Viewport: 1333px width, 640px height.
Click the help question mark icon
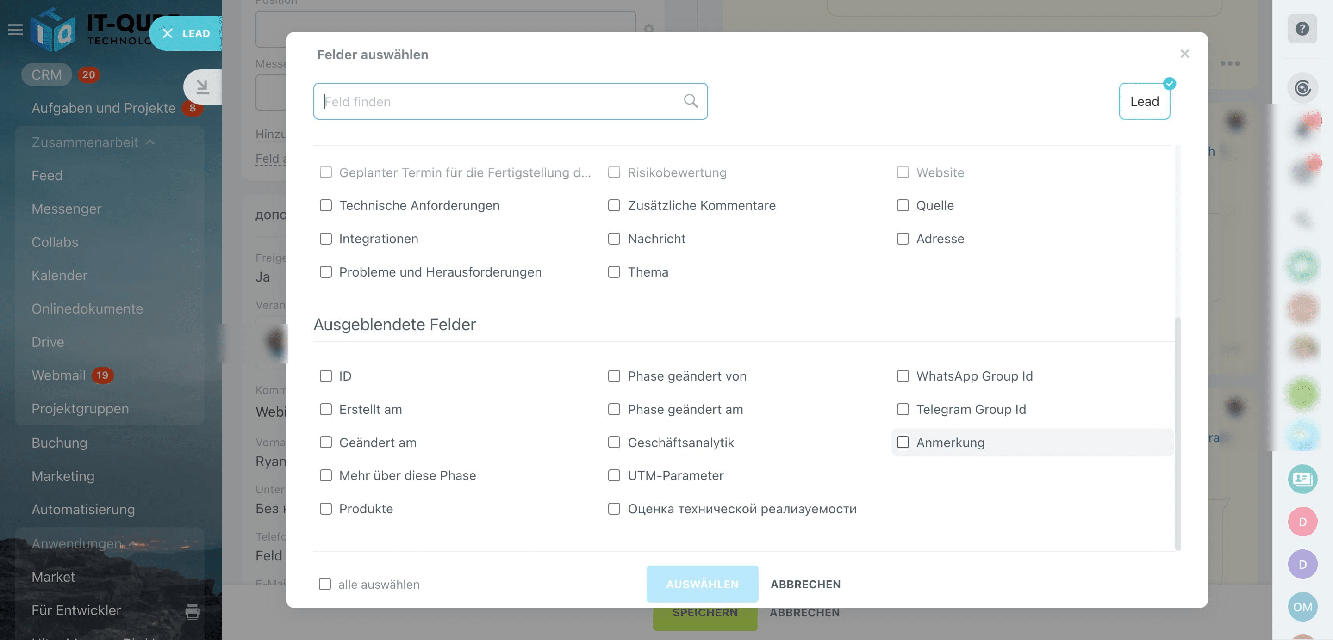pyautogui.click(x=1302, y=29)
